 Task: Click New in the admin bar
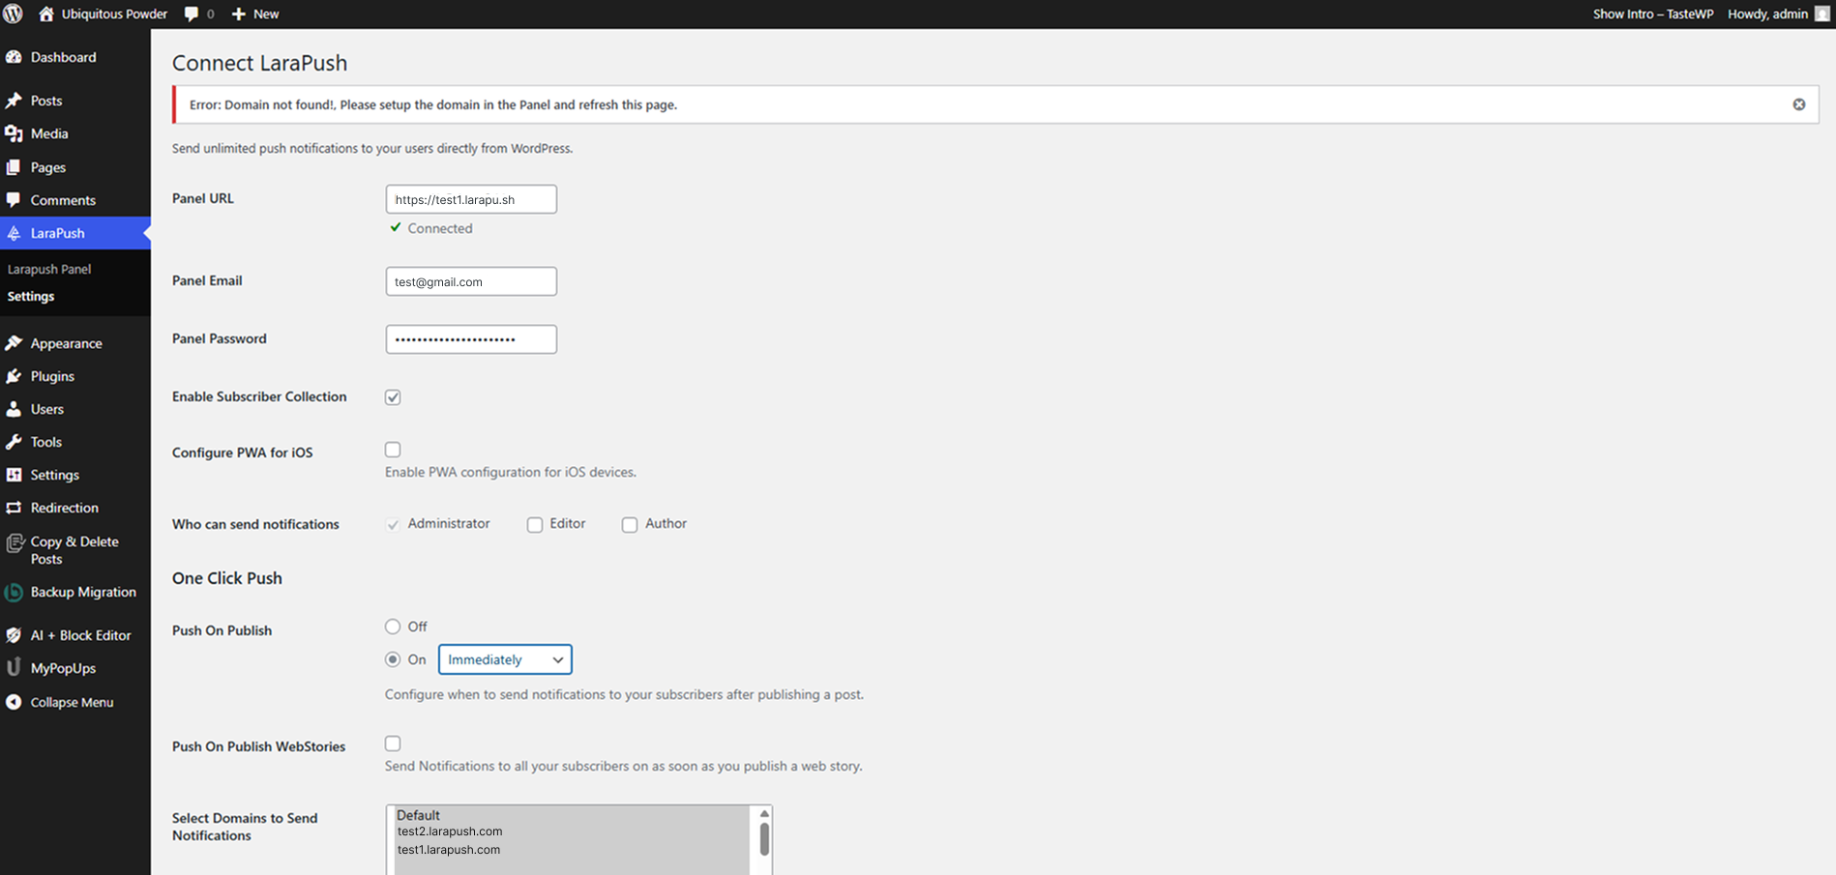coord(266,14)
